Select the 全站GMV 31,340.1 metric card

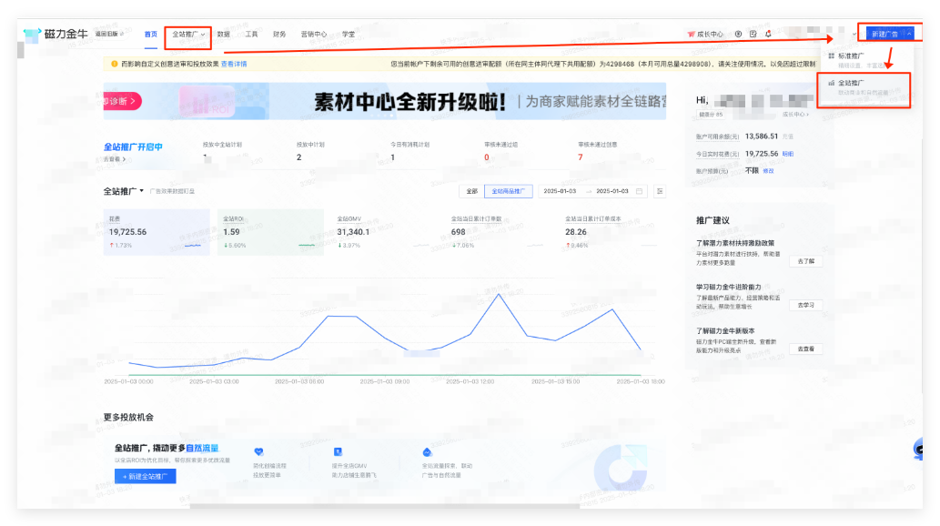385,232
